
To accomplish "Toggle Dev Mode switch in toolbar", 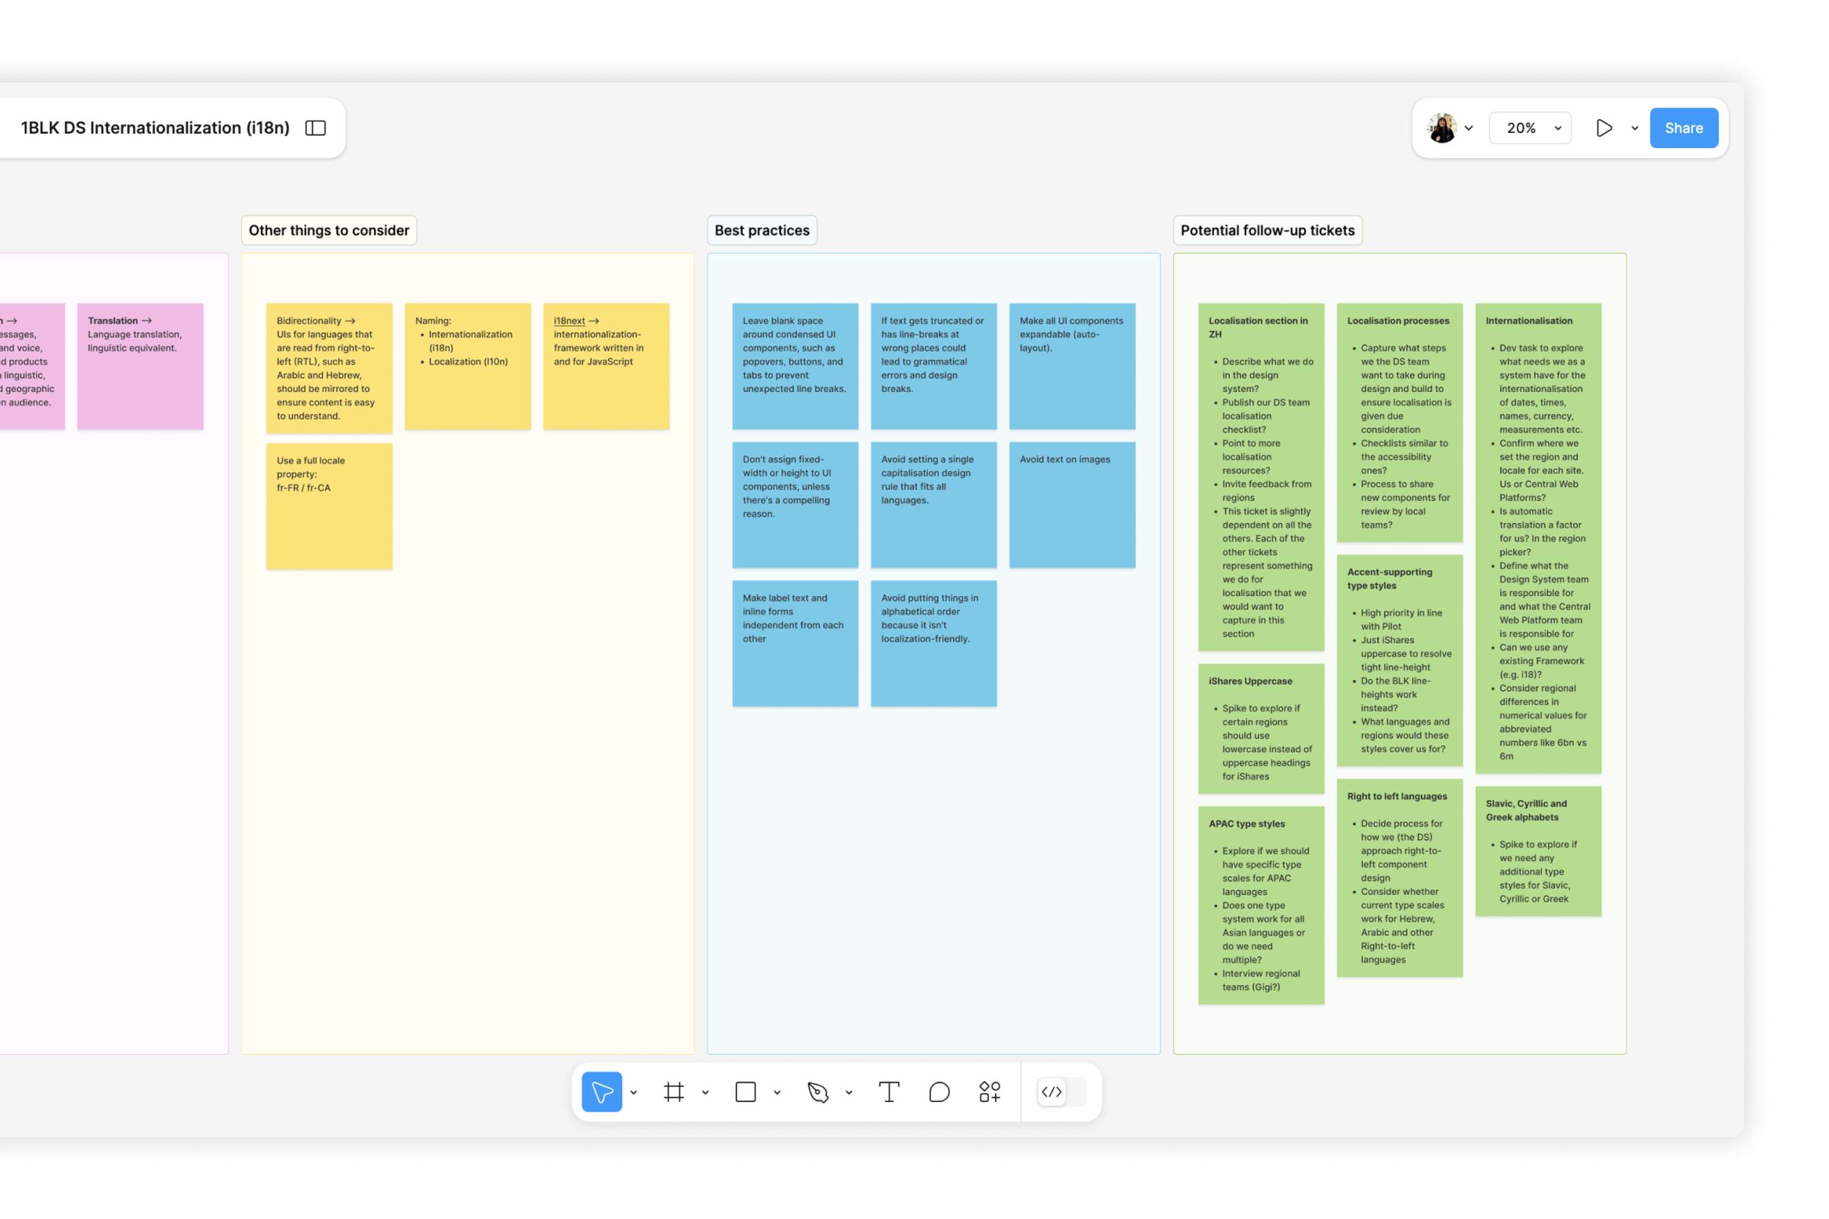I will point(1061,1092).
